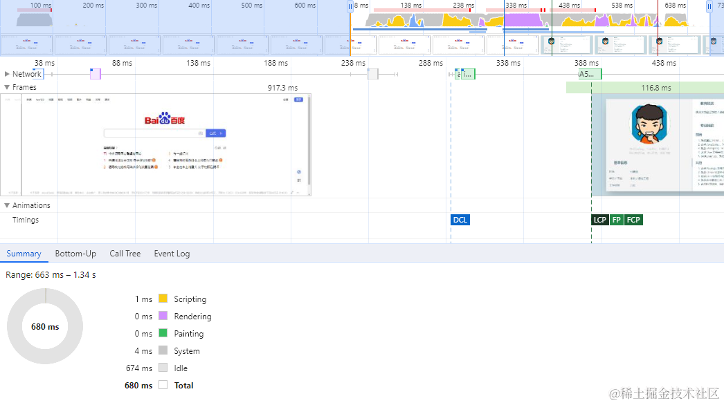Click the Idle light color swatch
Screen dimensions: 724x405
(x=163, y=368)
